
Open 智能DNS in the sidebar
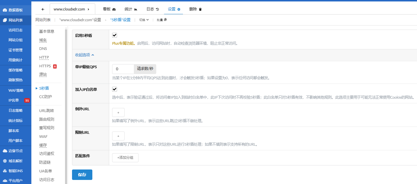pyautogui.click(x=15, y=171)
